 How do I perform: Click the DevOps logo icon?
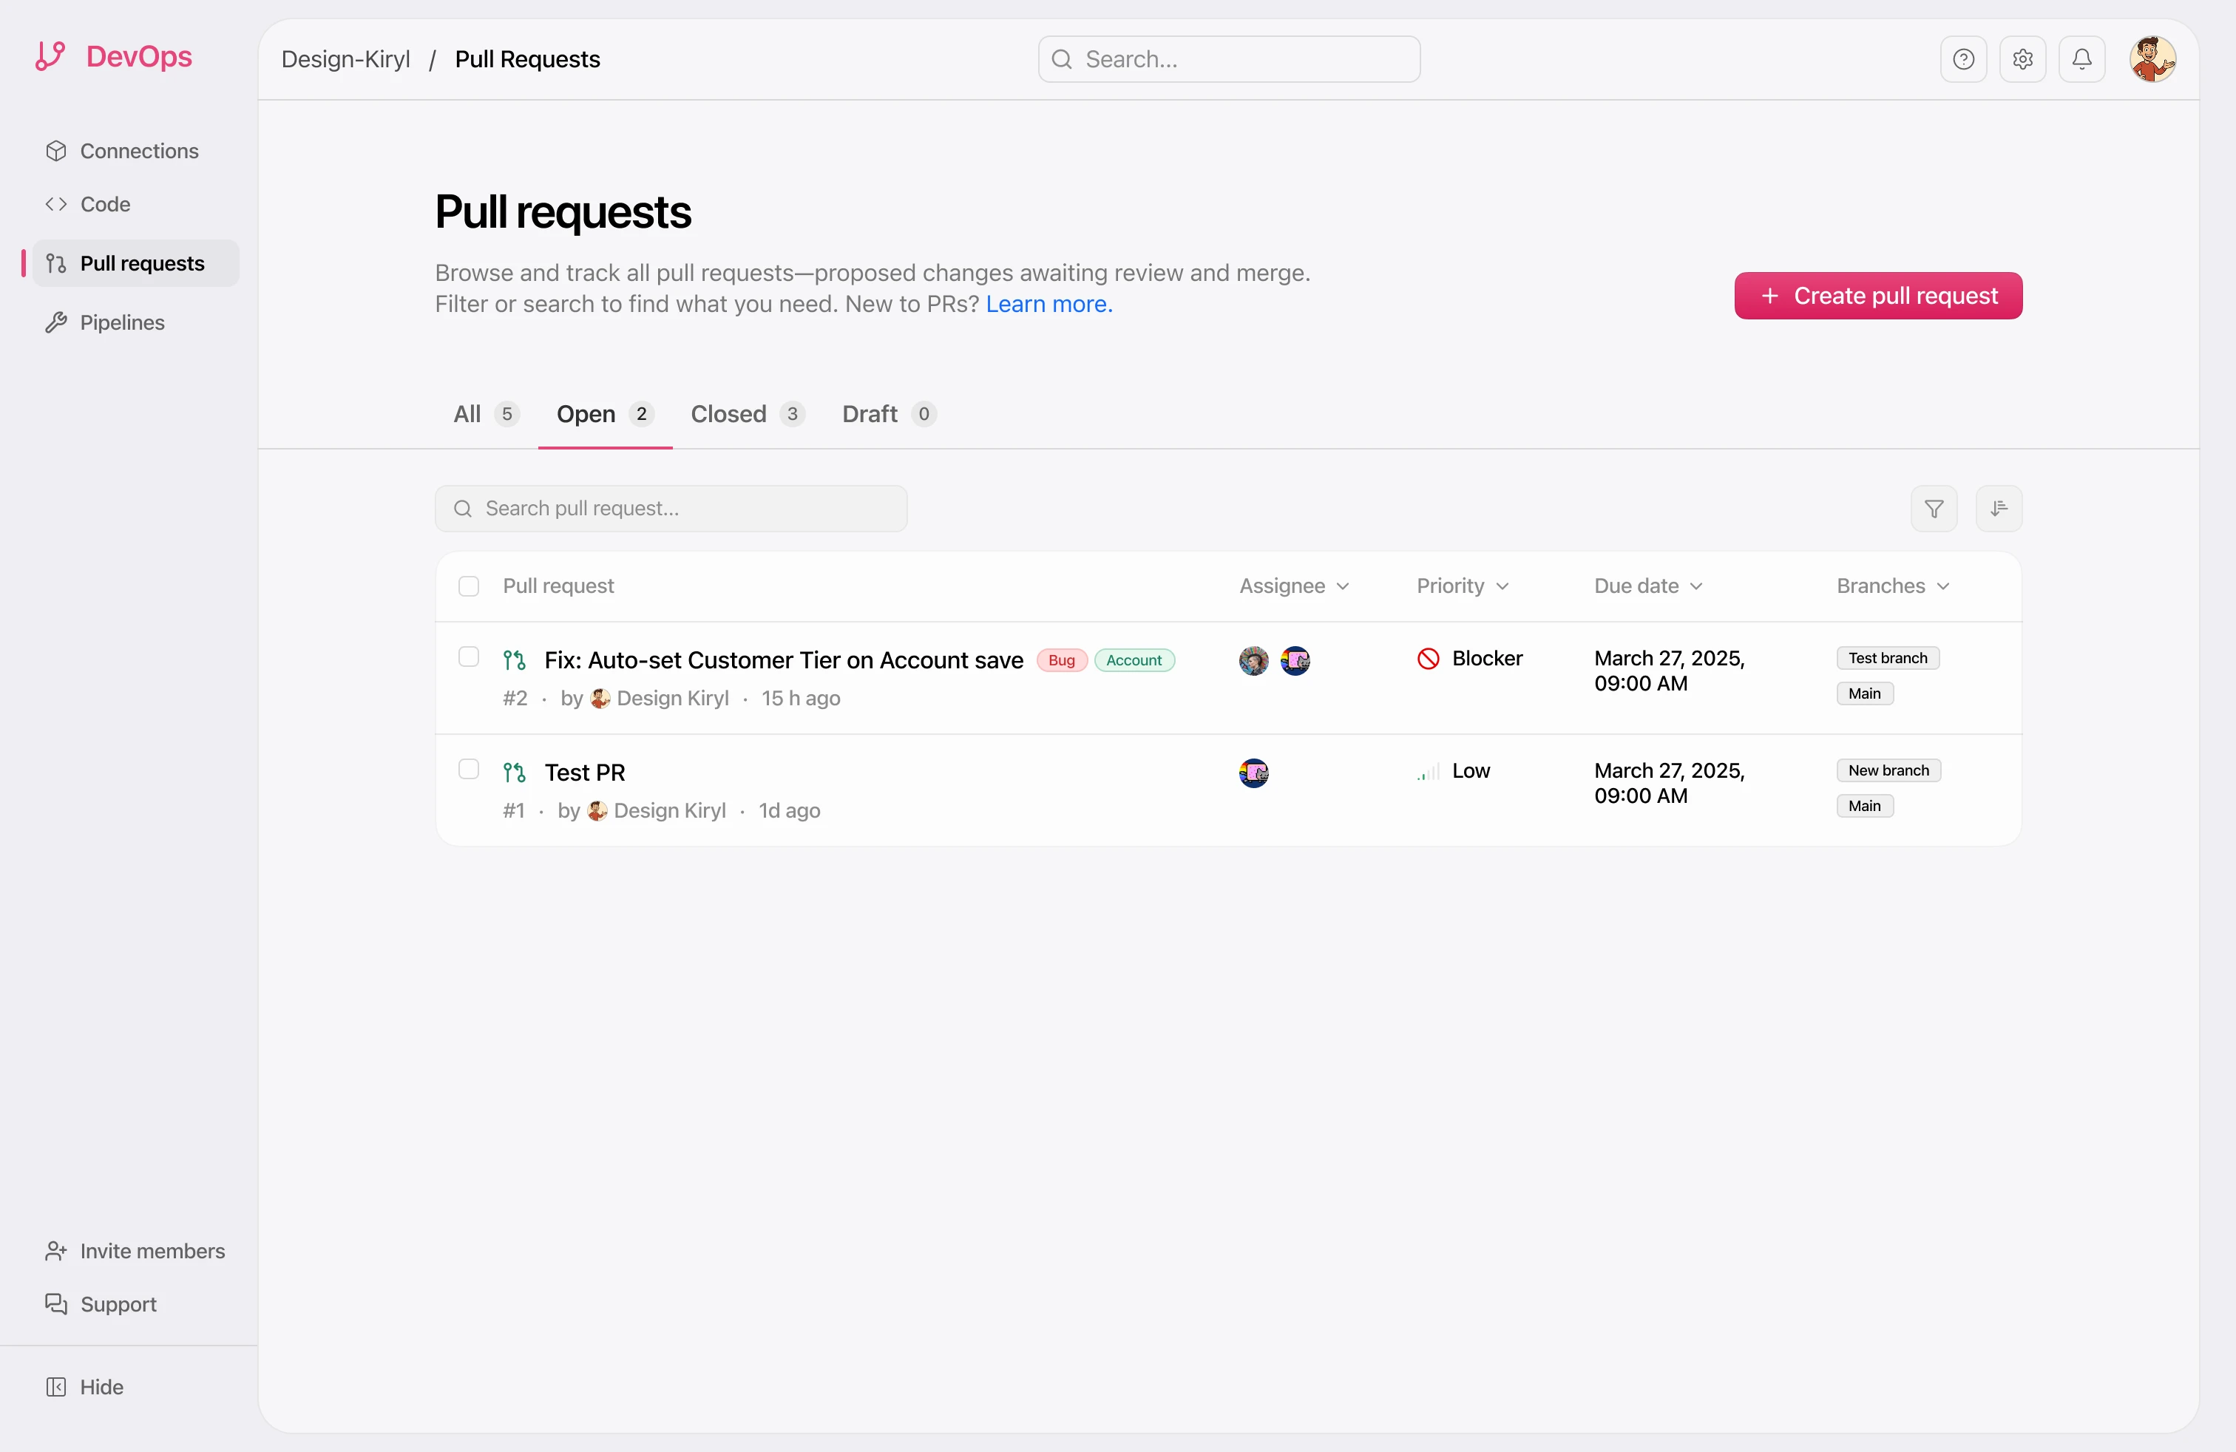(x=51, y=56)
